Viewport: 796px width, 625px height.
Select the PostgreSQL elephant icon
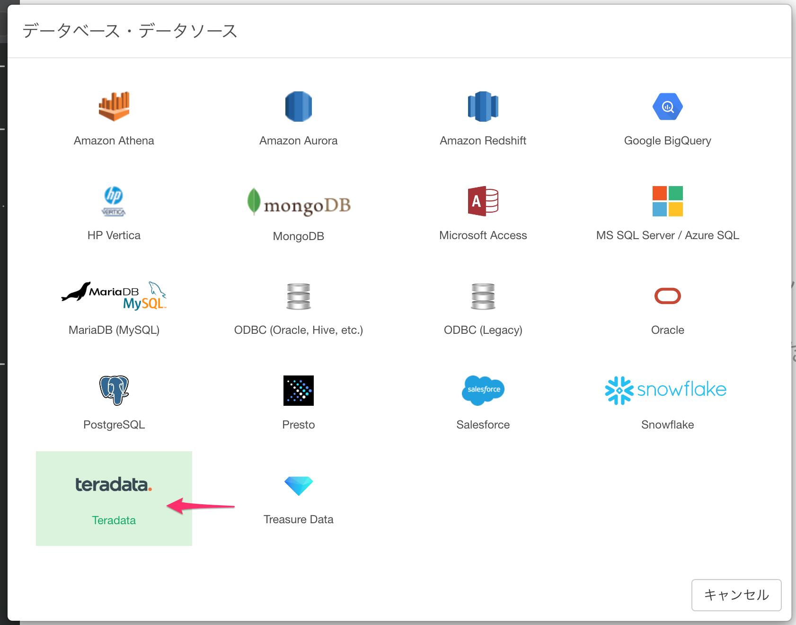point(114,391)
